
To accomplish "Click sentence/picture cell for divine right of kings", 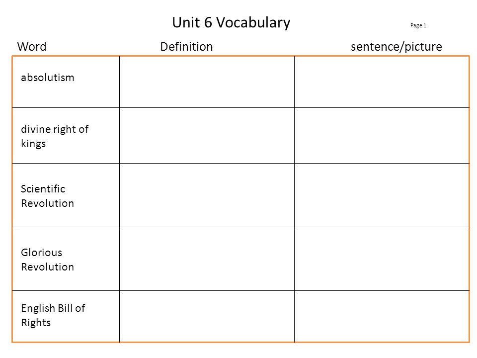I will point(382,135).
